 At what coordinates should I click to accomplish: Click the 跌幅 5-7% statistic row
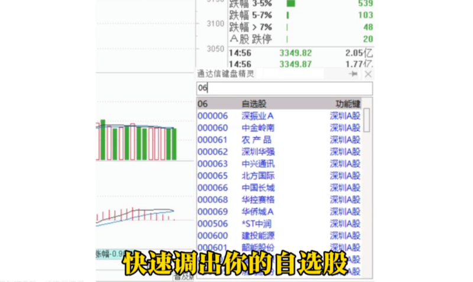pos(301,15)
